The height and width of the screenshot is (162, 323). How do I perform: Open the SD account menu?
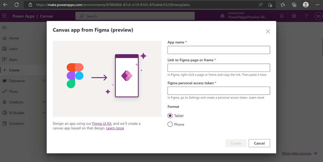(x=318, y=16)
